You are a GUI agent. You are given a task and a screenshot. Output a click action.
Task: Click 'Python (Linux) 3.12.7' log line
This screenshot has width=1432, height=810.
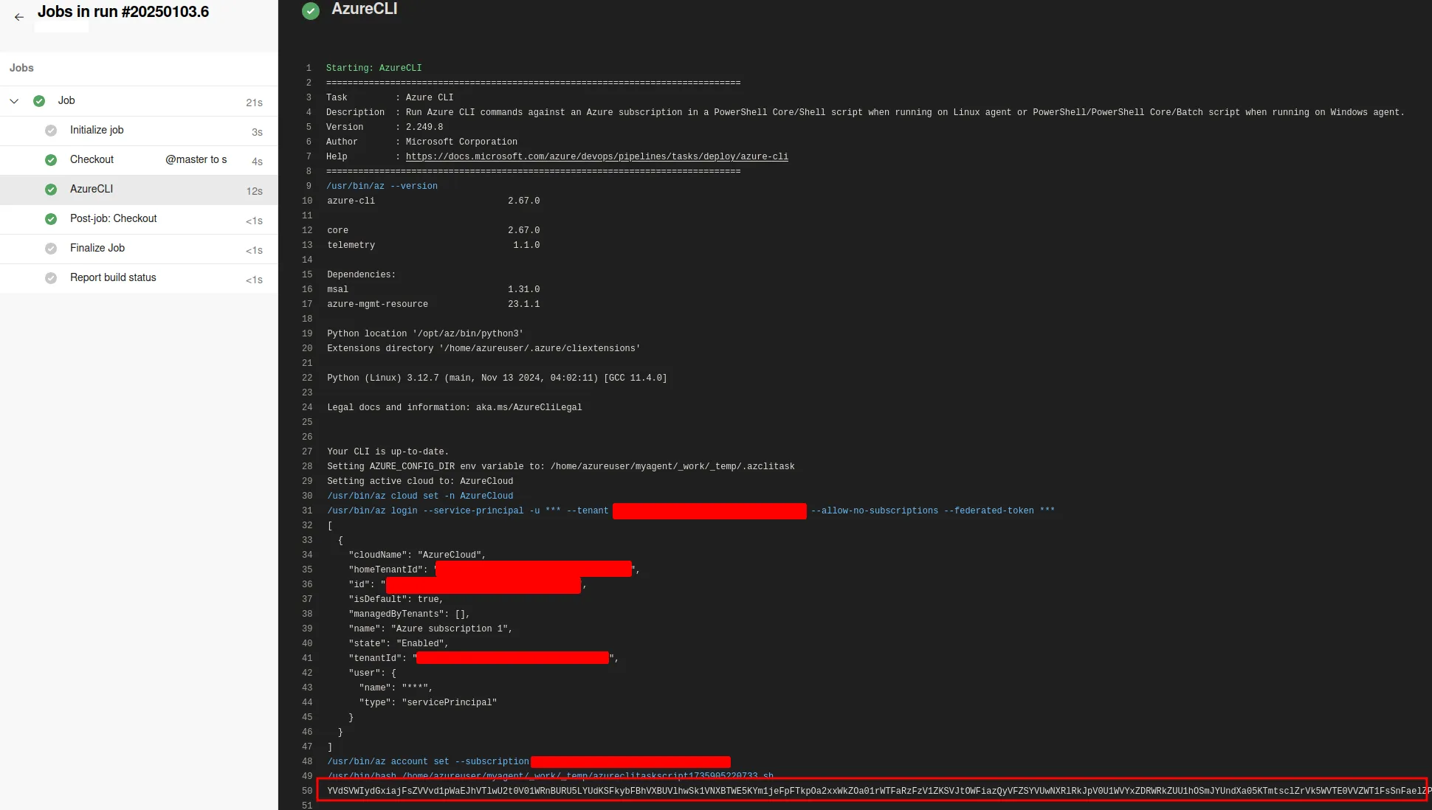(x=497, y=378)
